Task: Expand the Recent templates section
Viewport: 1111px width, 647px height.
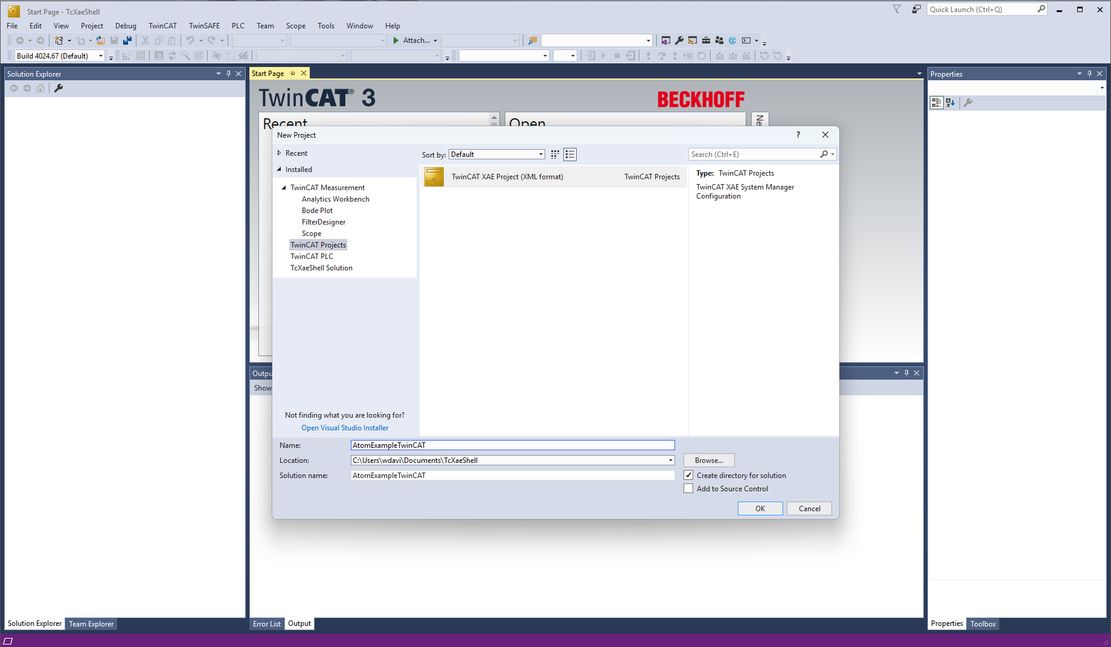Action: coord(279,153)
